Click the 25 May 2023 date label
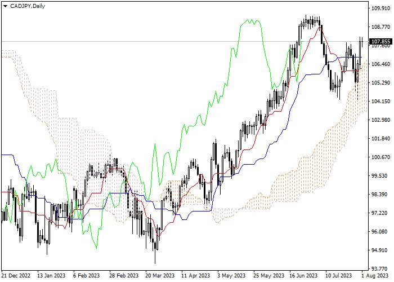 tap(268, 275)
